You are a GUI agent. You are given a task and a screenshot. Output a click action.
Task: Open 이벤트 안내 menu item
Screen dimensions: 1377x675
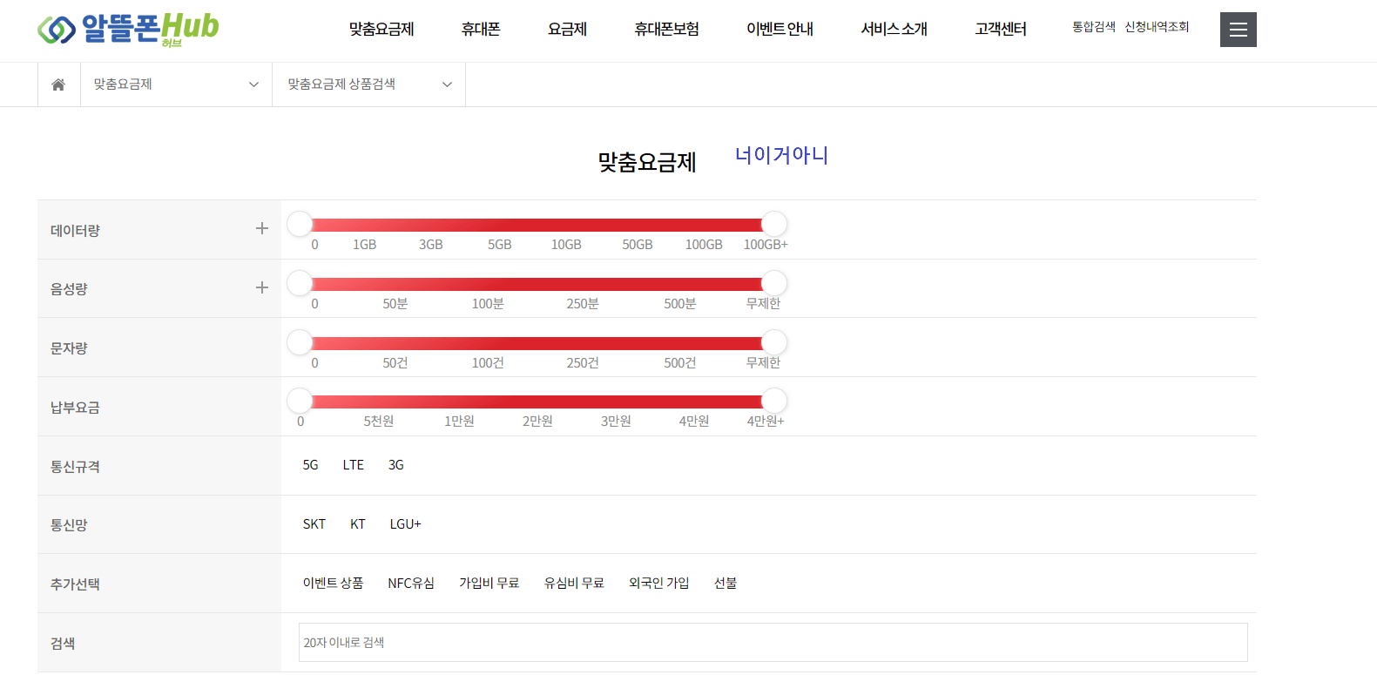(780, 29)
